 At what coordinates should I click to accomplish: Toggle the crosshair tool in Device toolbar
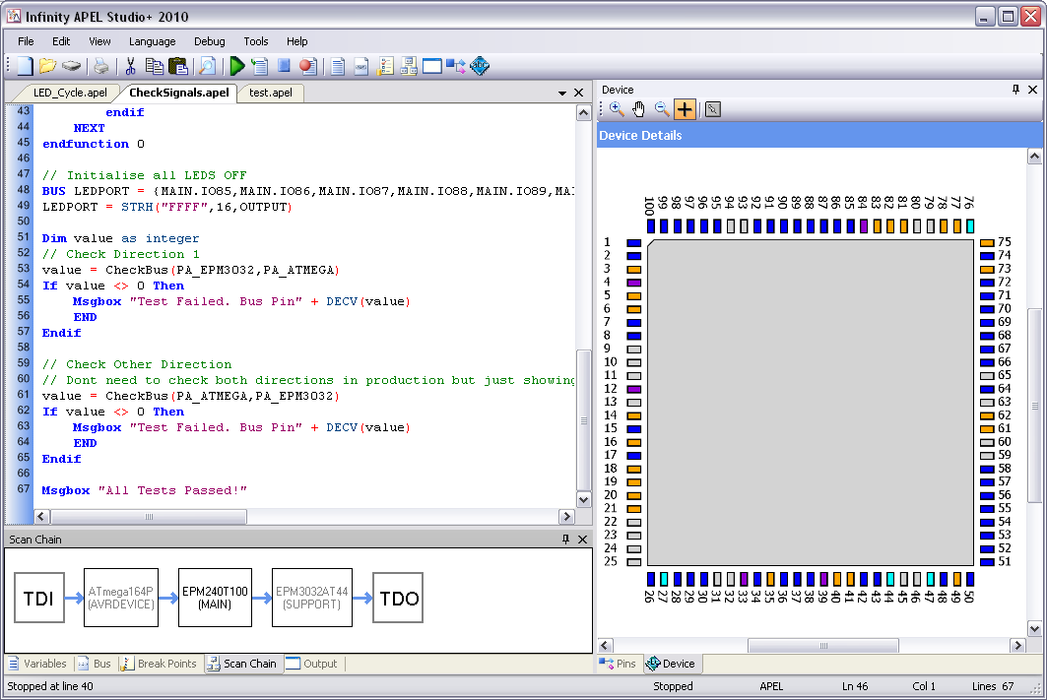(685, 109)
